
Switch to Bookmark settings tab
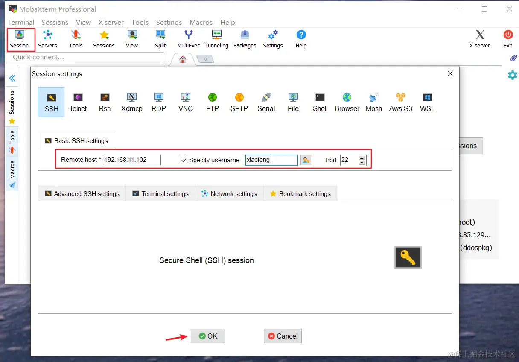[x=300, y=193]
